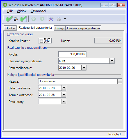
Task: Click the toolbar grip handle
Action: pos(4,19)
